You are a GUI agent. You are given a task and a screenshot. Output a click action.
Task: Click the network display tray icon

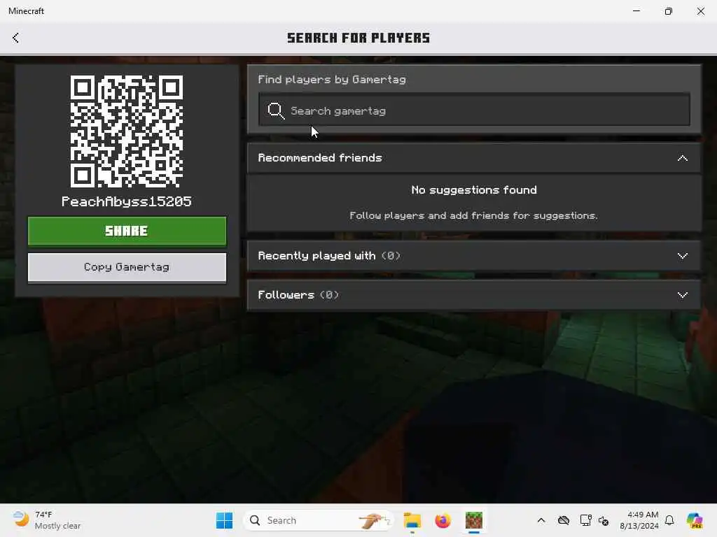585,520
